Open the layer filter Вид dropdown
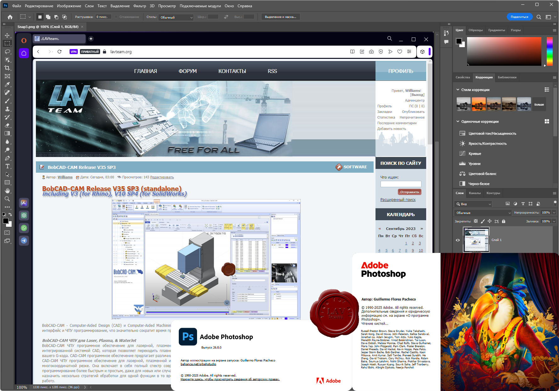This screenshot has width=559, height=391. (x=473, y=204)
